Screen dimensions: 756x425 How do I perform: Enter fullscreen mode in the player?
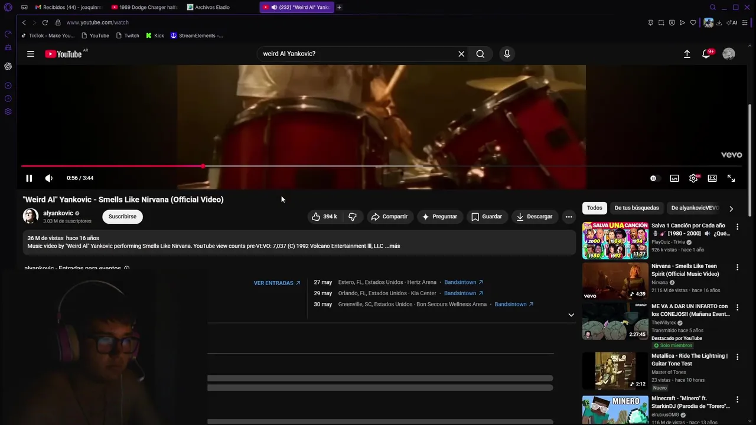point(731,178)
